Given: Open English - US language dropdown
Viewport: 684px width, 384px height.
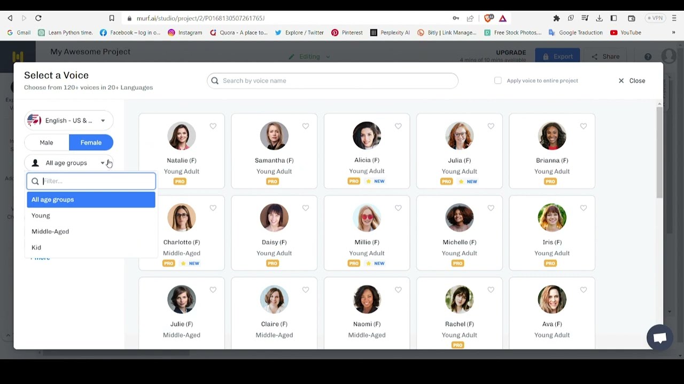Looking at the screenshot, I should click(68, 121).
